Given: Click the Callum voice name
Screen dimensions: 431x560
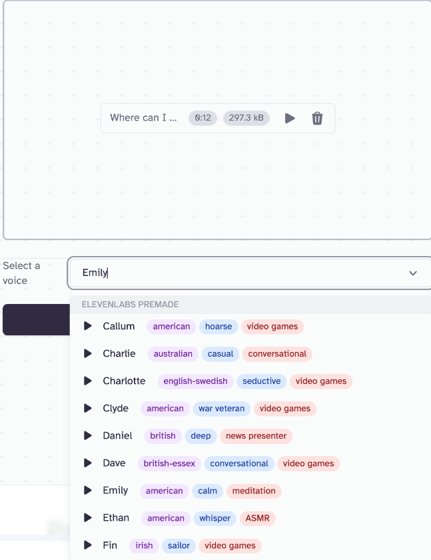Looking at the screenshot, I should [x=119, y=326].
